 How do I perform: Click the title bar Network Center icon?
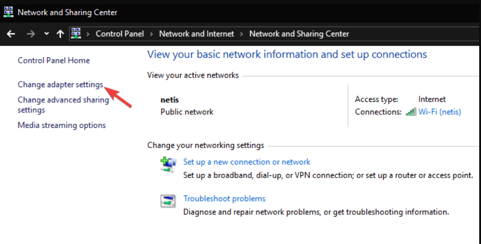pyautogui.click(x=9, y=12)
